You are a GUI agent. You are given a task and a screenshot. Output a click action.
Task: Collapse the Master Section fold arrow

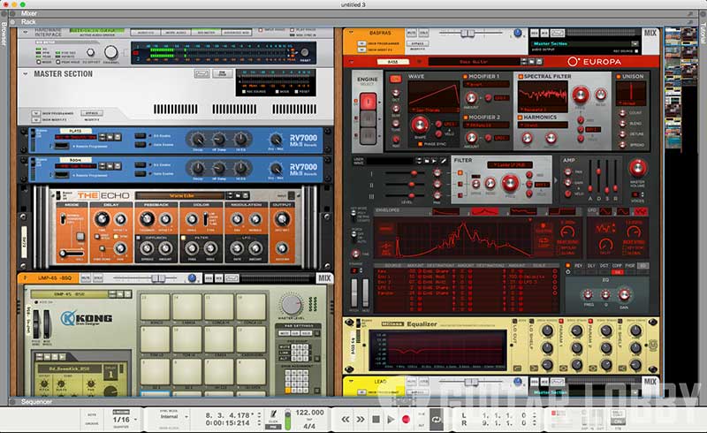pyautogui.click(x=26, y=73)
